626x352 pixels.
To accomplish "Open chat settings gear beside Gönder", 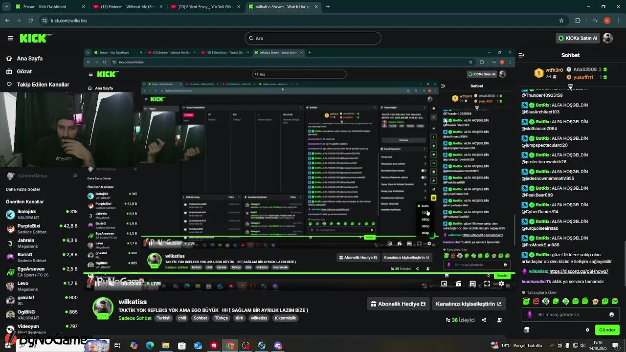I will coord(587,330).
